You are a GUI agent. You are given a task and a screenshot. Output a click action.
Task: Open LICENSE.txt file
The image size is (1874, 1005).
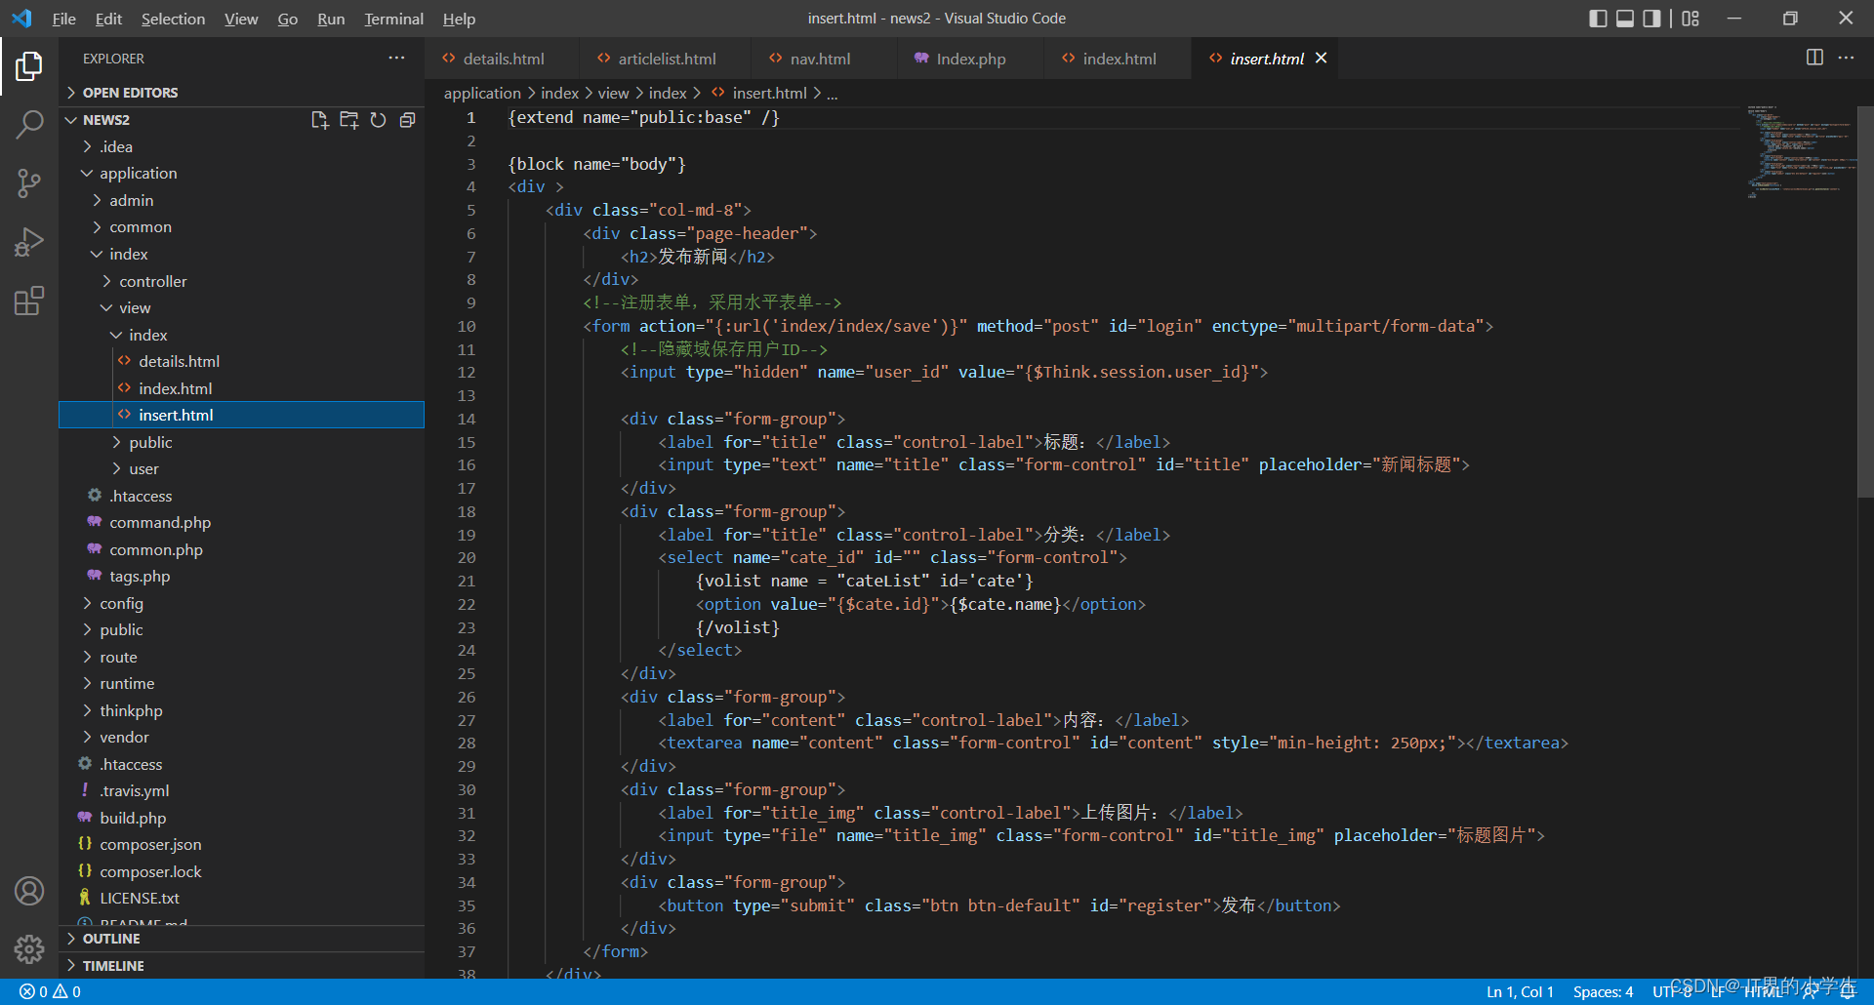click(241, 898)
